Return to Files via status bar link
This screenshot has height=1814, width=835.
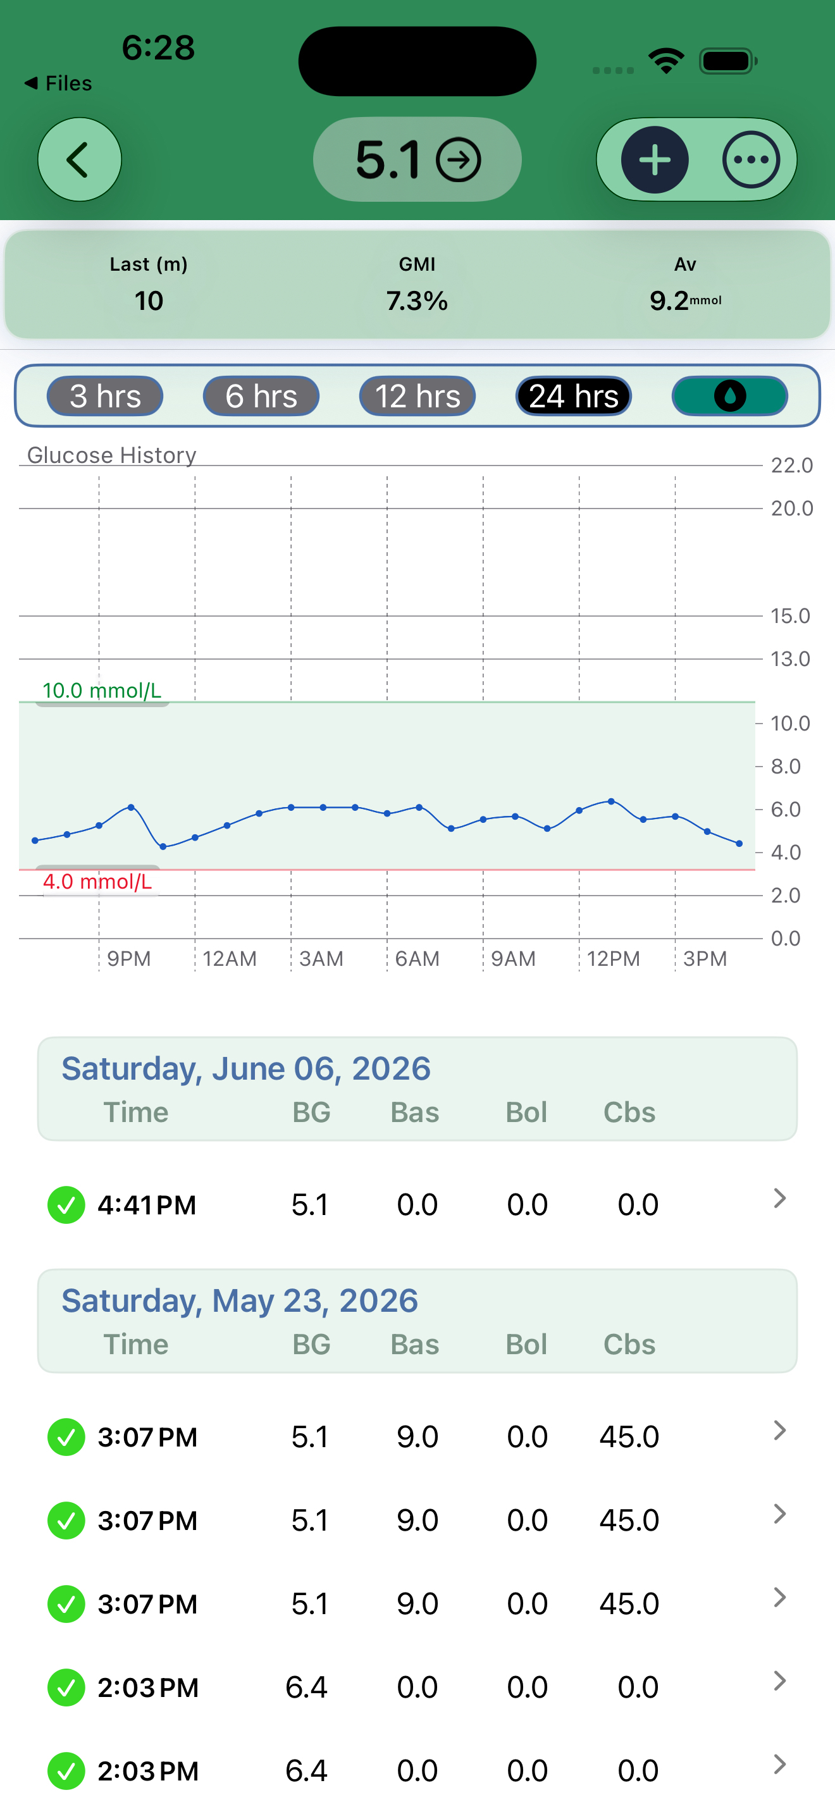[58, 83]
